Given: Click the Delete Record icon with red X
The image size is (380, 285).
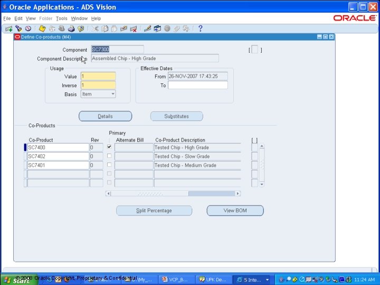Looking at the screenshot, I should click(x=134, y=29).
